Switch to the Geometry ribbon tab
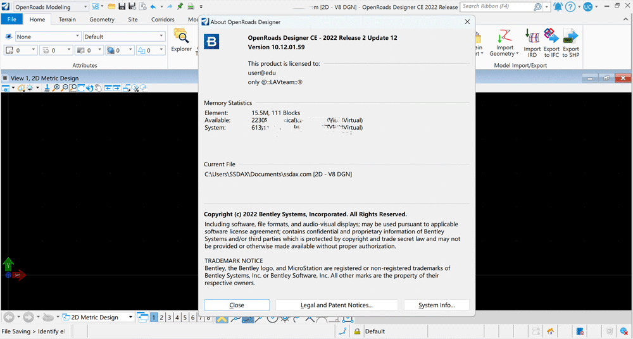The width and height of the screenshot is (633, 339). click(102, 19)
